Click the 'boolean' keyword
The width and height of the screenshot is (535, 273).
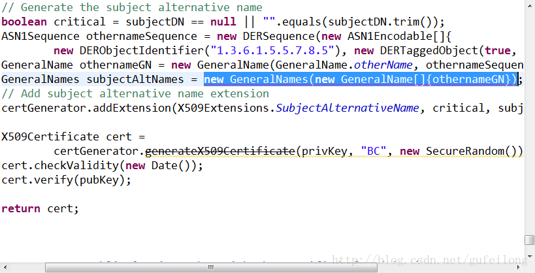(24, 22)
